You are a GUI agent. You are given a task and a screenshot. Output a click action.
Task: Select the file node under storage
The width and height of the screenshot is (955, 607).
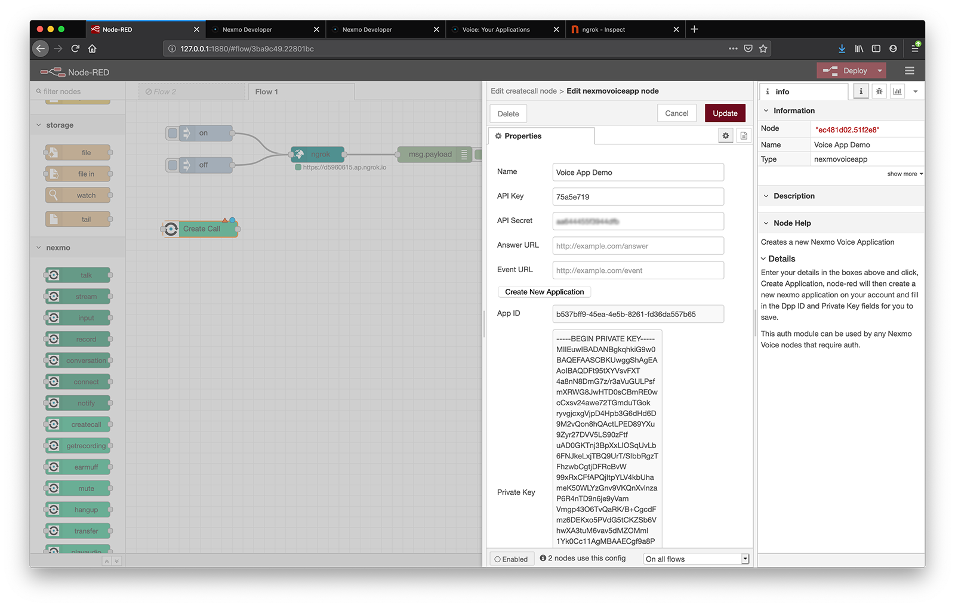(78, 153)
